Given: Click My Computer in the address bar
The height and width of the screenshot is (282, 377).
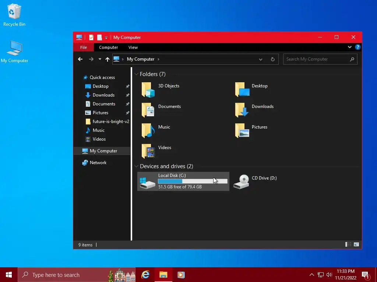Looking at the screenshot, I should point(141,59).
